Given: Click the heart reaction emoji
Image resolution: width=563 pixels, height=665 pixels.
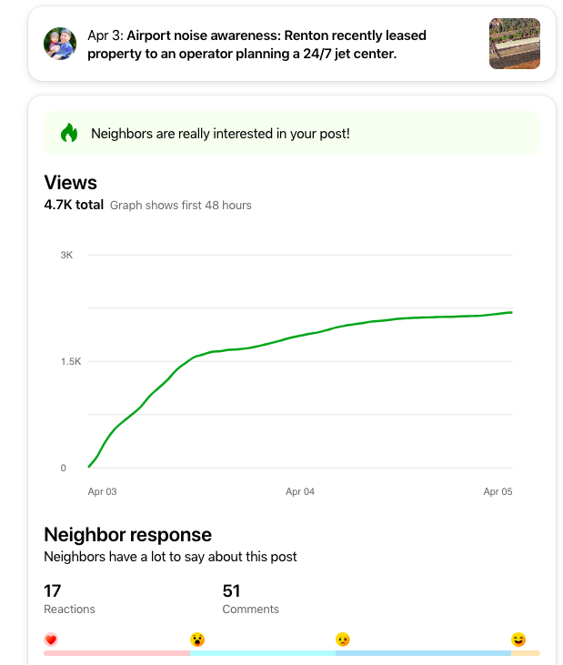Looking at the screenshot, I should point(51,640).
